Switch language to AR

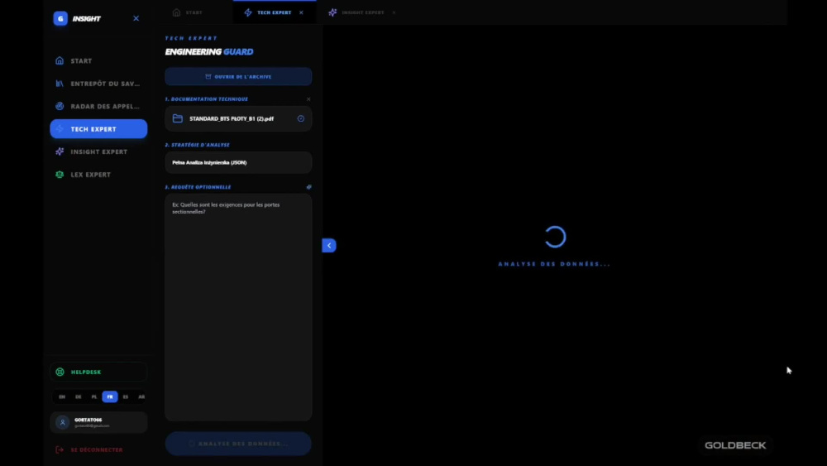coord(141,396)
